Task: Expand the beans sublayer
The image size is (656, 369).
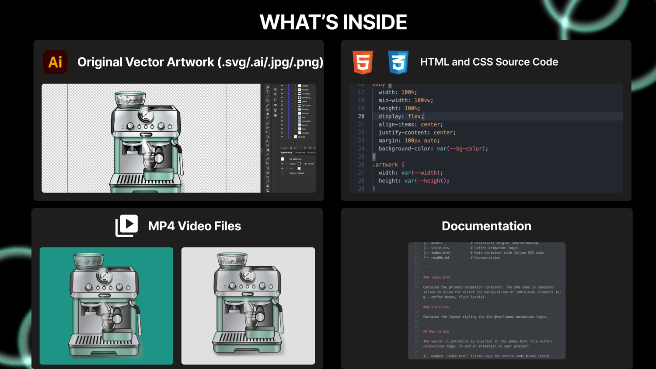Action: pos(296,125)
